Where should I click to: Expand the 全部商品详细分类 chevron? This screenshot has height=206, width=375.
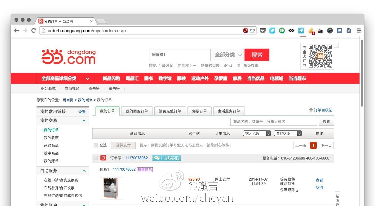click(x=87, y=79)
